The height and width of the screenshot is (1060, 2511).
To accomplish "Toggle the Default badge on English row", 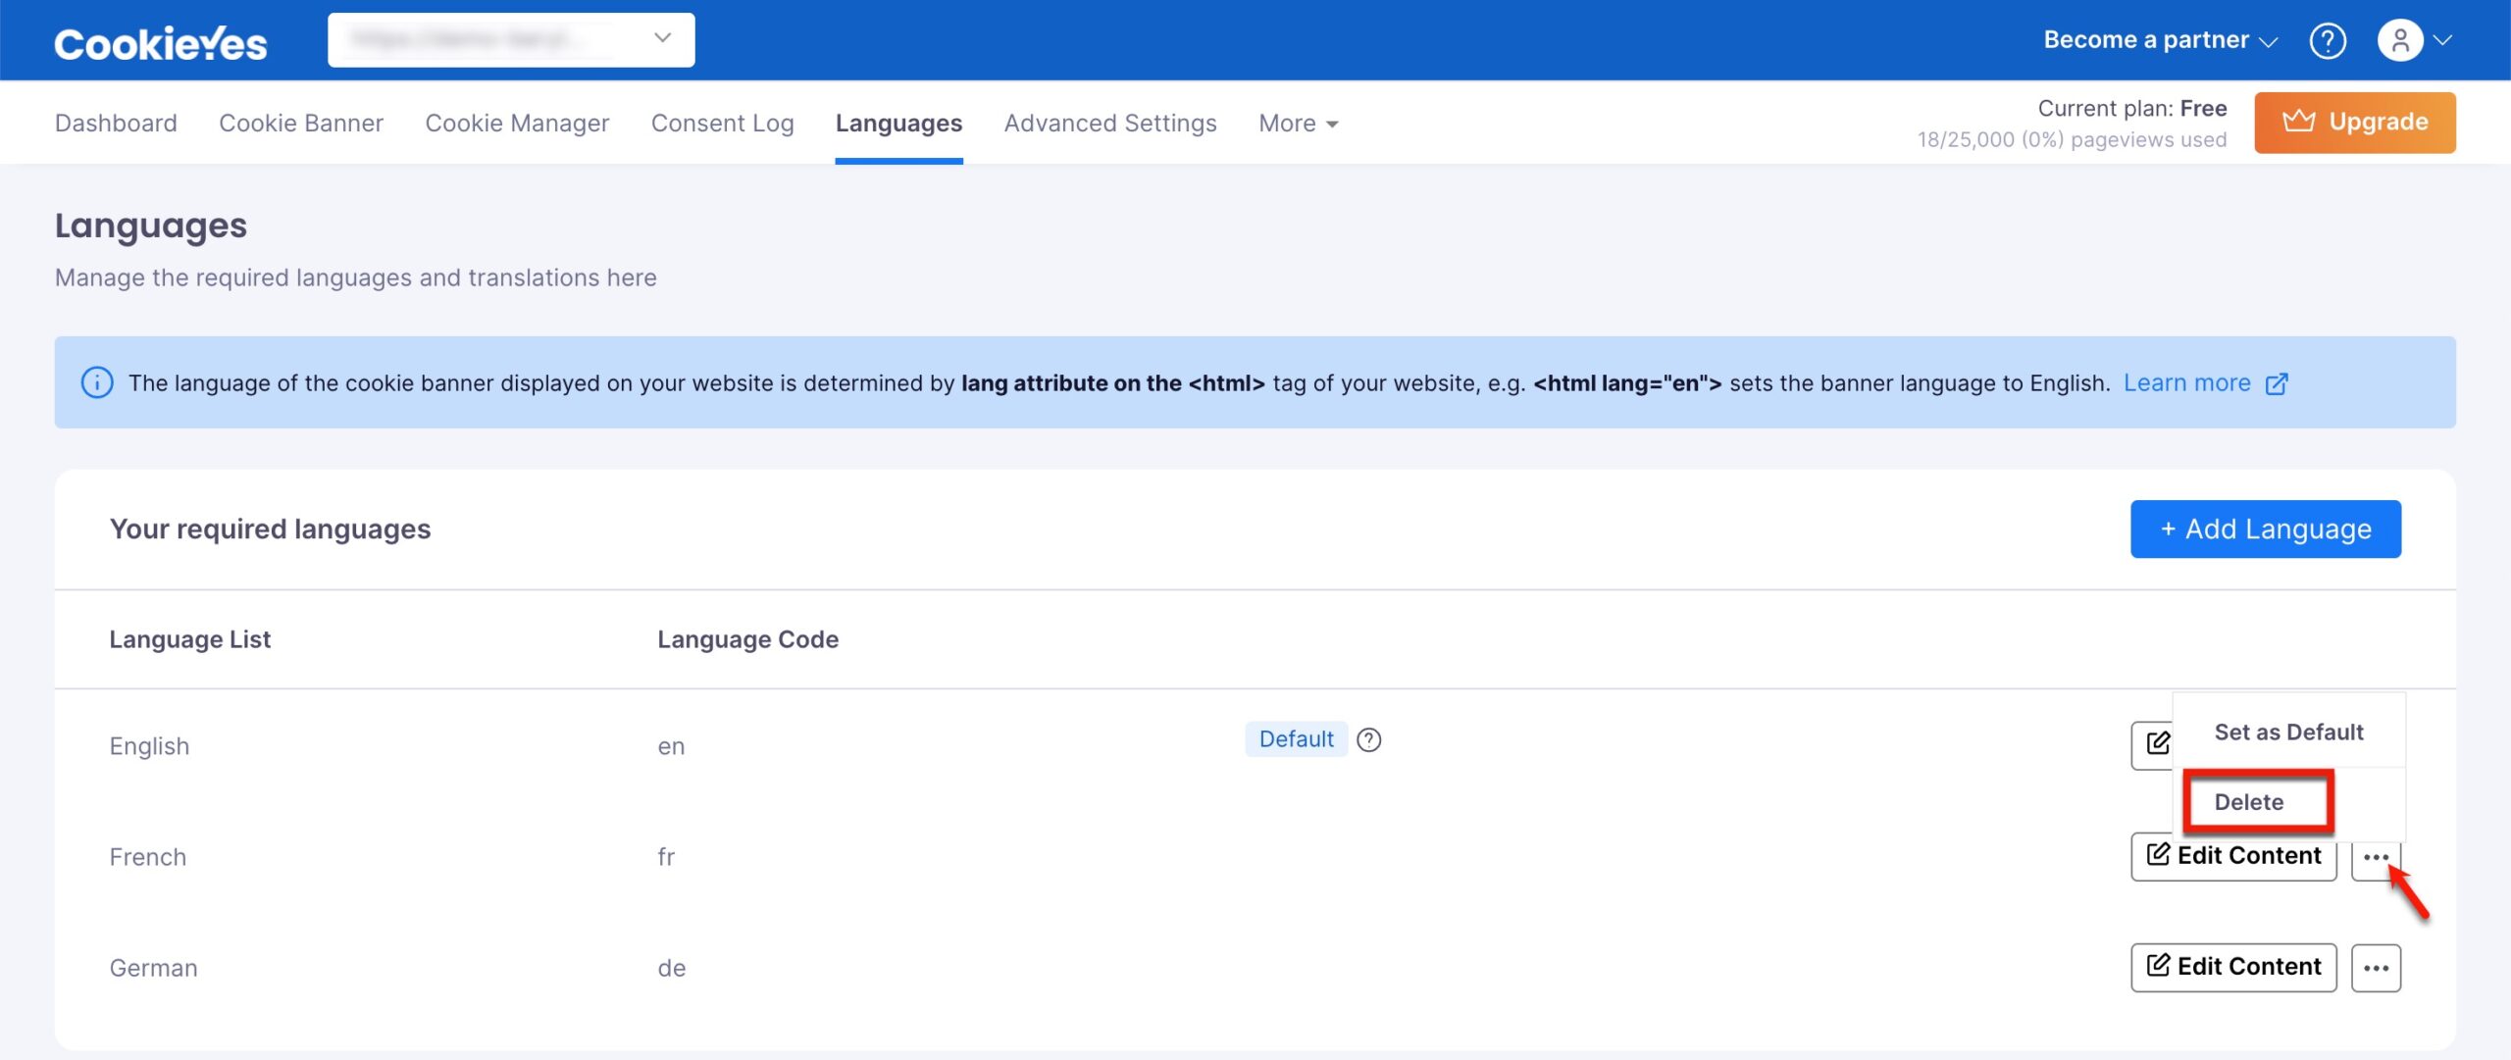I will 1294,738.
